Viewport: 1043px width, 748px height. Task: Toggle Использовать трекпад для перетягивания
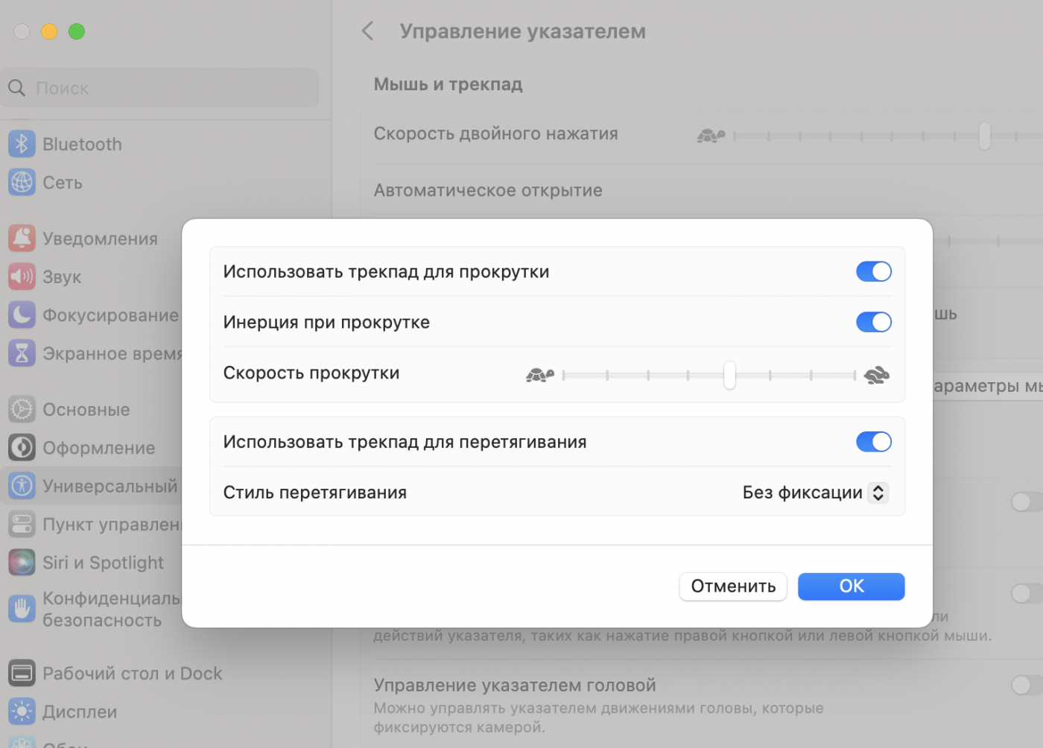click(x=873, y=442)
